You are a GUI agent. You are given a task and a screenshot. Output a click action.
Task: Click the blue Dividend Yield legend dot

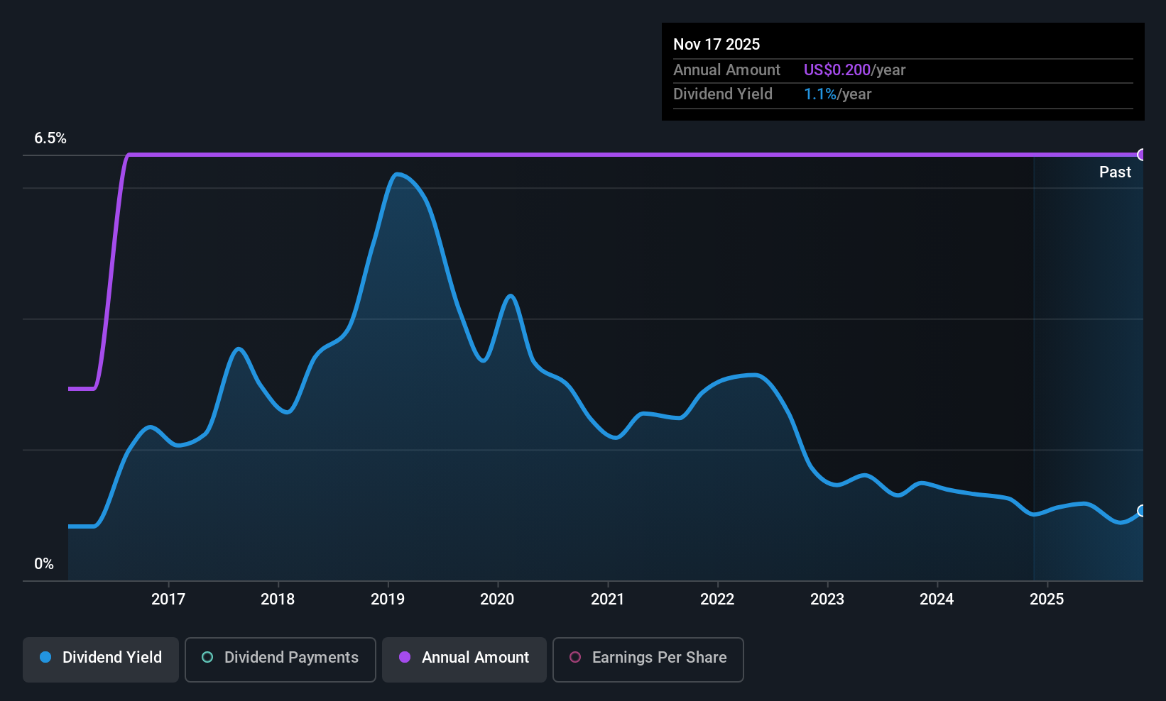click(x=45, y=657)
